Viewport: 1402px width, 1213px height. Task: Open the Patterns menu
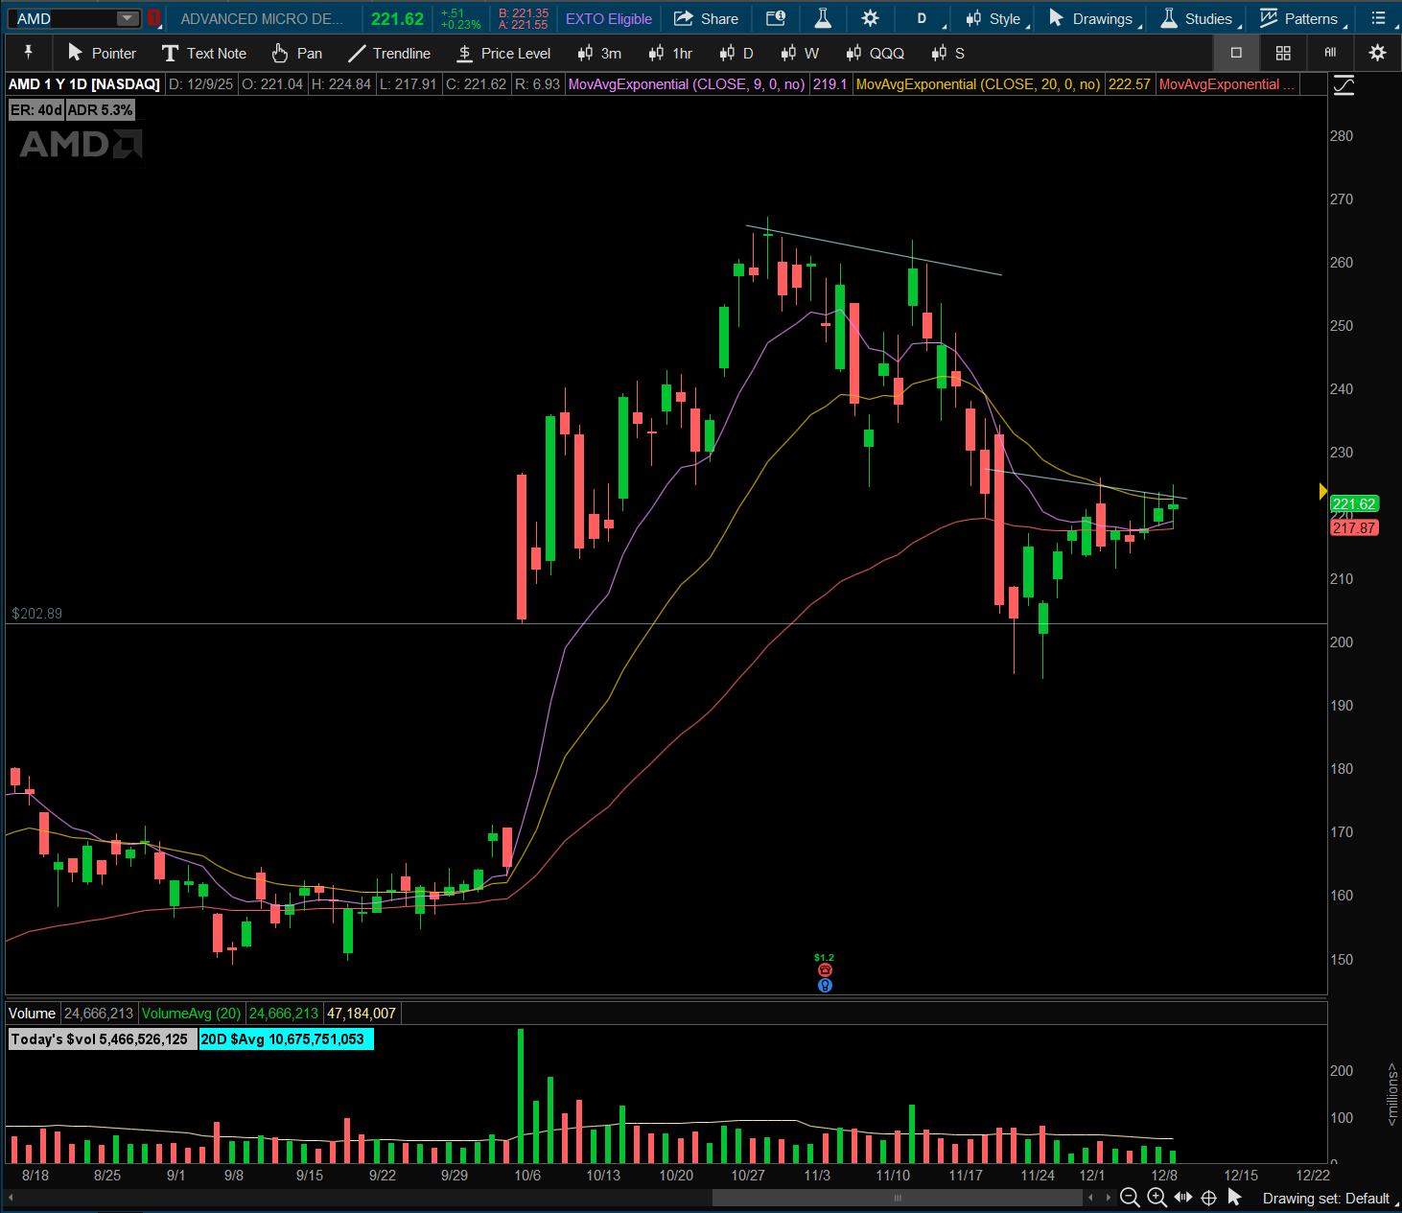[x=1300, y=18]
